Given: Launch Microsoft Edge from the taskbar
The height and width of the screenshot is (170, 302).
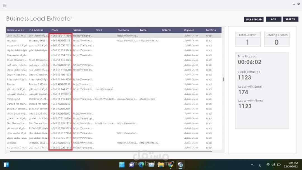Looking at the screenshot, I should coord(141,165).
